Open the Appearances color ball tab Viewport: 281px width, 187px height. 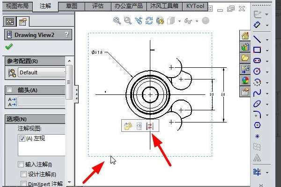point(245,80)
